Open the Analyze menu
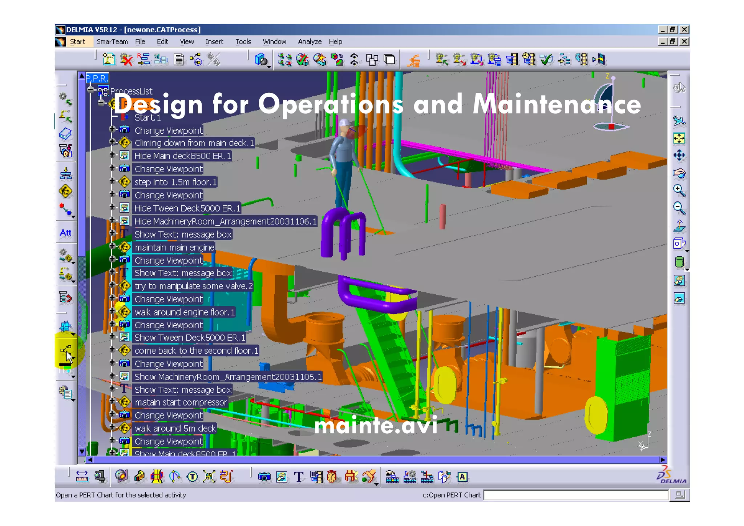The height and width of the screenshot is (526, 744). click(x=310, y=42)
